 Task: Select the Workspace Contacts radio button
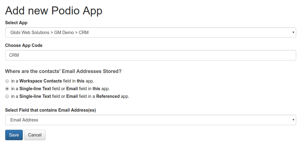point(7,81)
